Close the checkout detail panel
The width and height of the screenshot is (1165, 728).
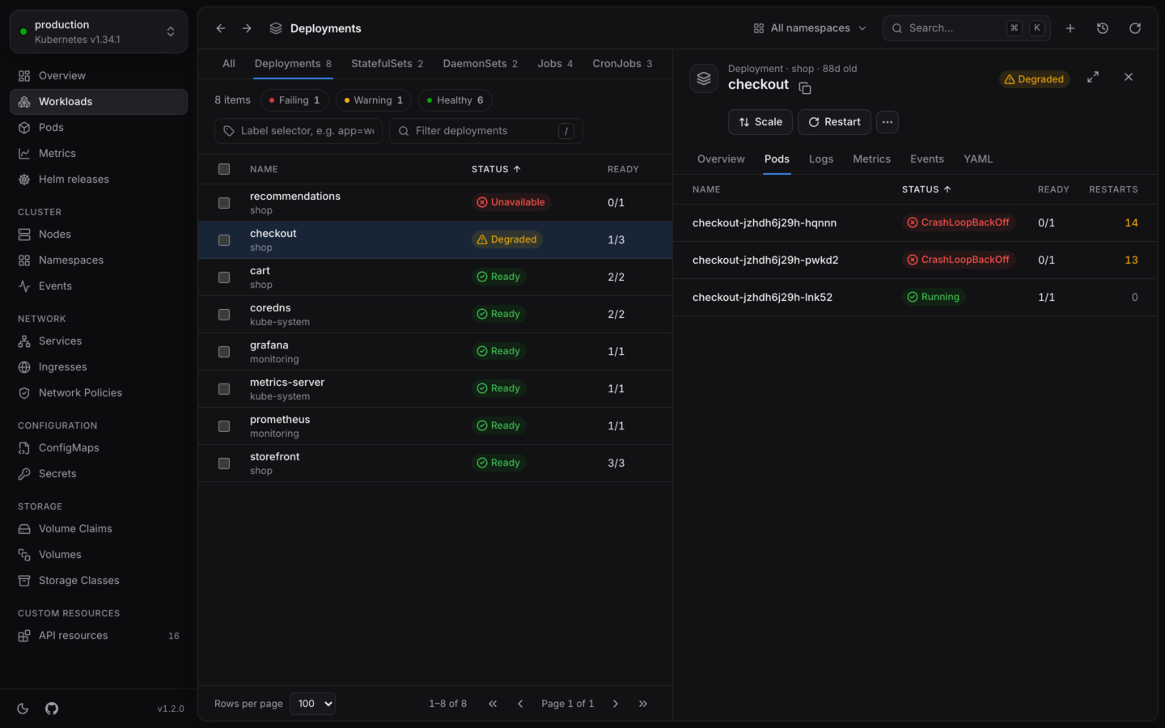click(x=1129, y=77)
